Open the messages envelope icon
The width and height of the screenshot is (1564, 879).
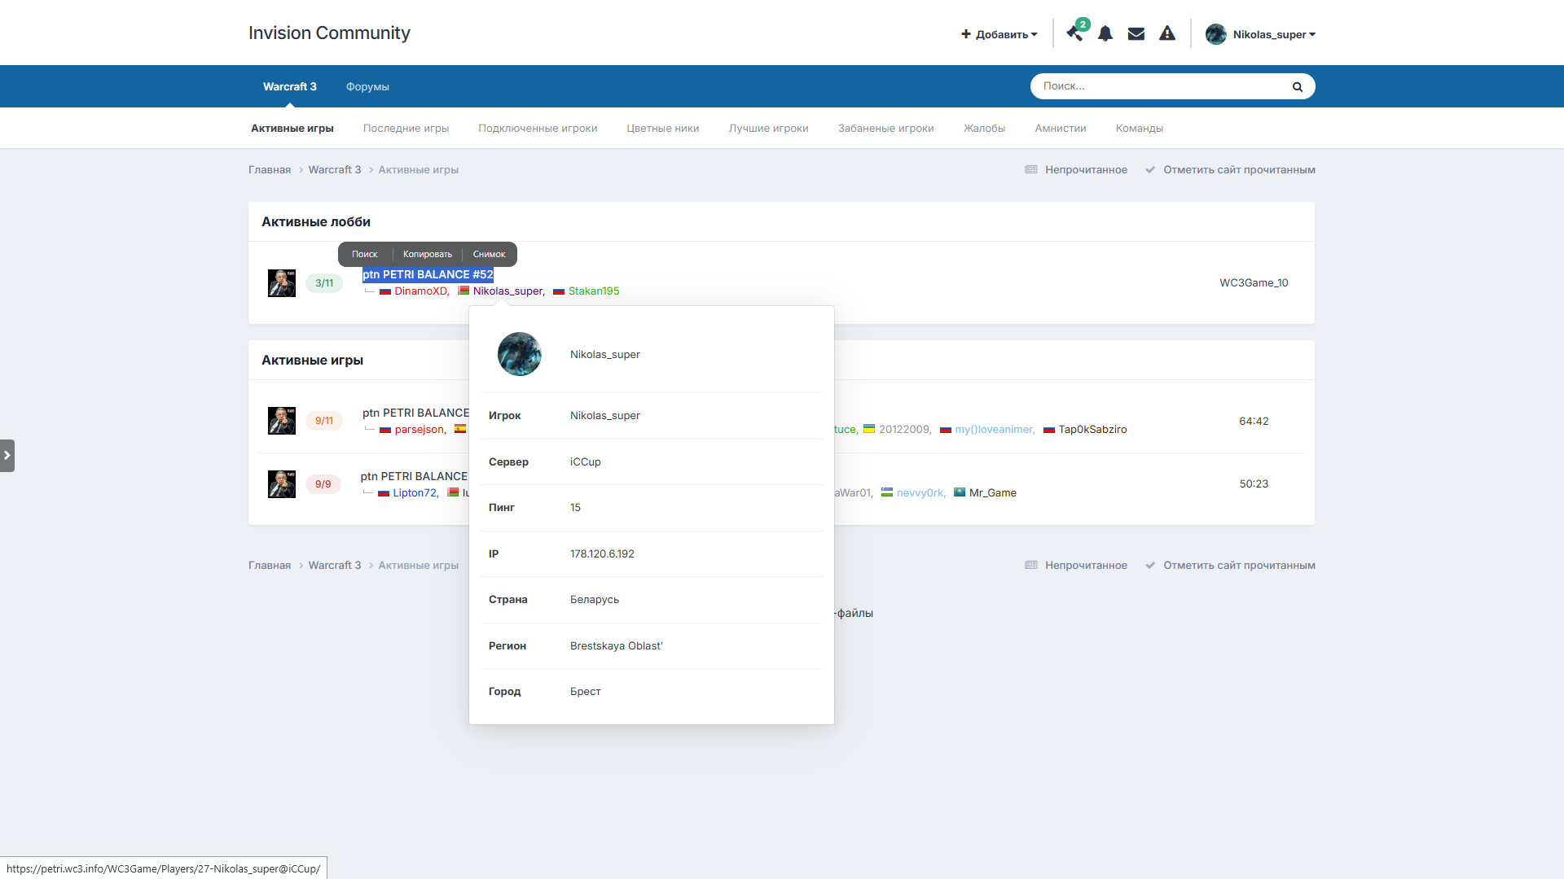click(x=1136, y=33)
